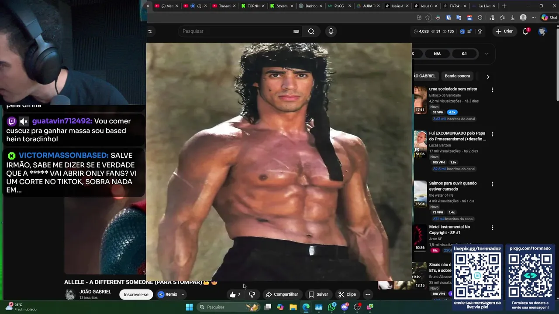Open File Explorer from taskbar
The width and height of the screenshot is (559, 314).
[x=293, y=307]
